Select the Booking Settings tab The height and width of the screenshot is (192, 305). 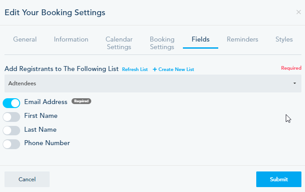point(162,43)
